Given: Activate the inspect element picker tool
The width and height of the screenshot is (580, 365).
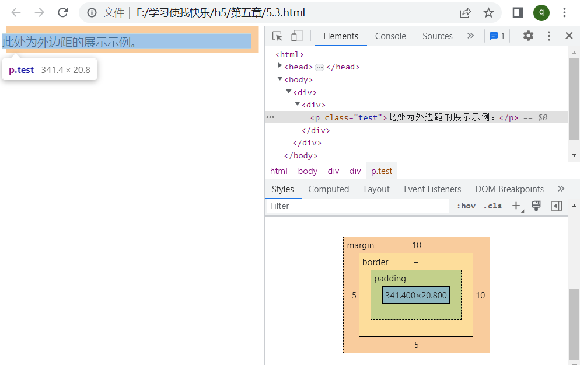Looking at the screenshot, I should pyautogui.click(x=278, y=36).
